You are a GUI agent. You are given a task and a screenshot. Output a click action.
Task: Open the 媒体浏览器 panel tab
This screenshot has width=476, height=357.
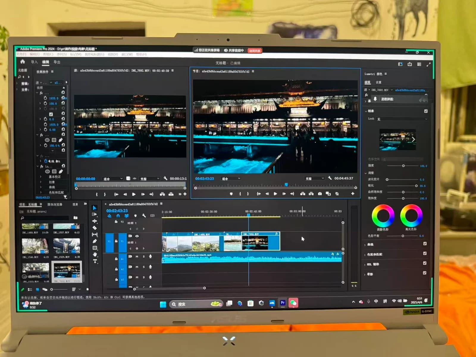pyautogui.click(x=55, y=205)
